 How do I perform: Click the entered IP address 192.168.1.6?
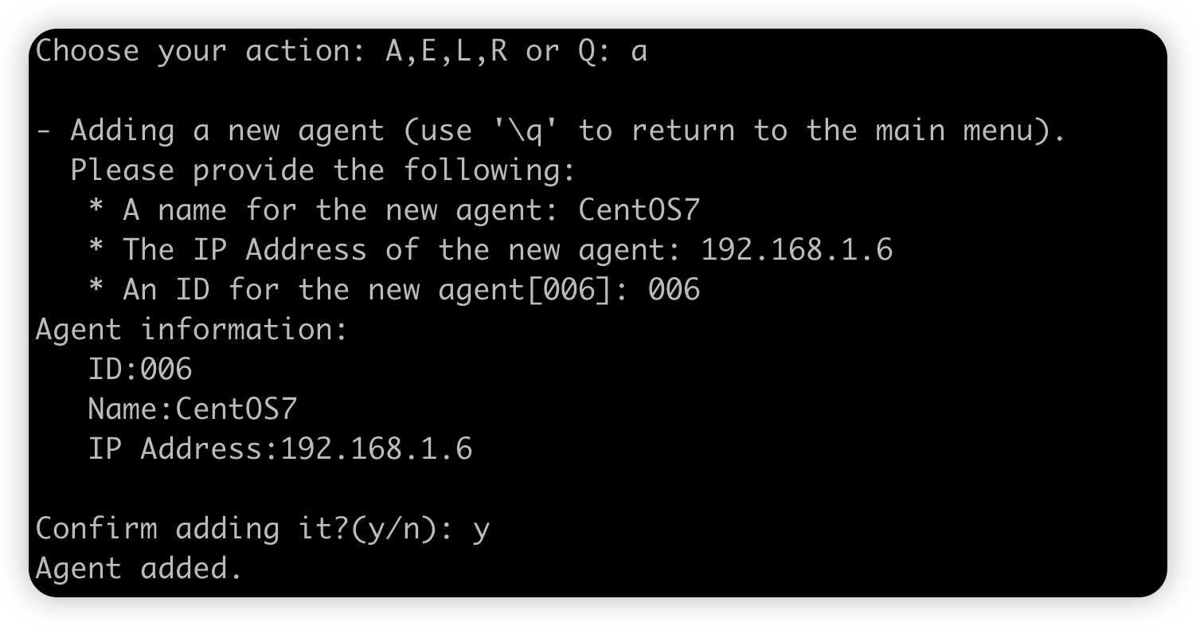(796, 250)
